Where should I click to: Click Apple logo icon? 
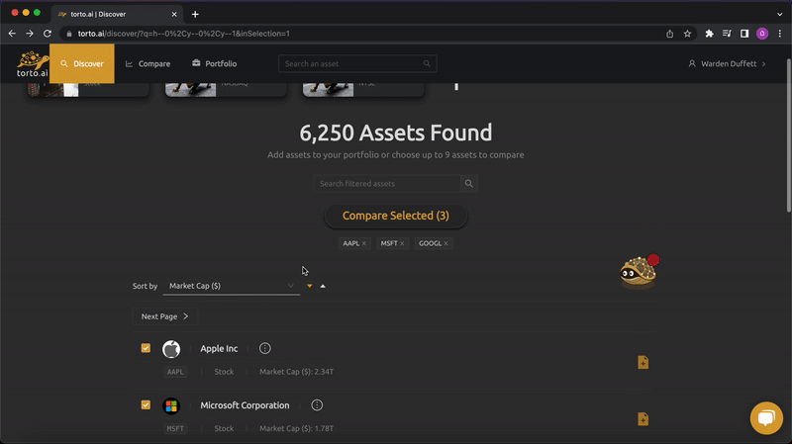pyautogui.click(x=171, y=349)
